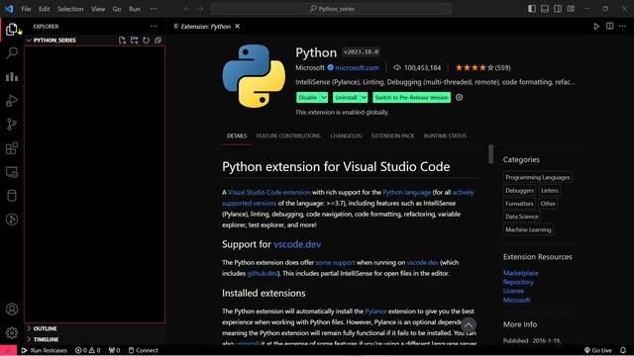Refresh the Explorer file tree
Screen dimensions: 634x356
[x=146, y=40]
